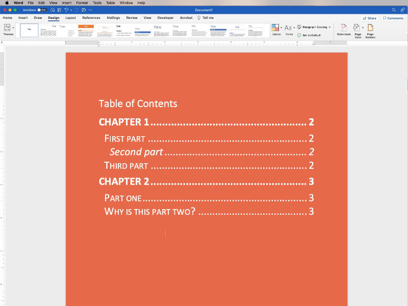Open the Page Color dropdown arrow
This screenshot has height=306, width=408.
coord(362,27)
